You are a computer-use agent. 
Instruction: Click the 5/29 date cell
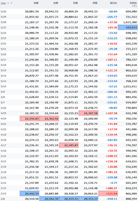point(3,17)
